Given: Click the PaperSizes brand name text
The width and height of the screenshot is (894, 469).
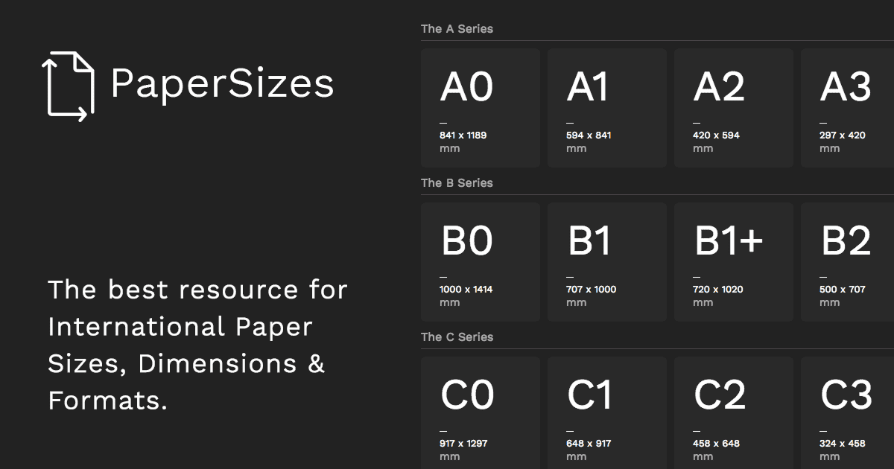Looking at the screenshot, I should tap(222, 83).
